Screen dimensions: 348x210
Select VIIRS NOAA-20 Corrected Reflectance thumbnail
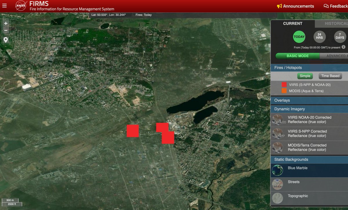coord(278,120)
